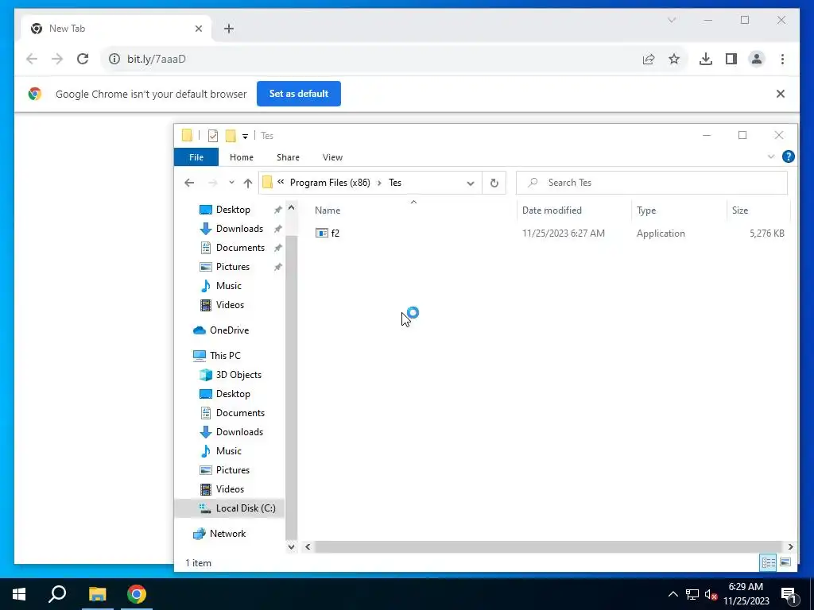
Task: Click File Explorer on the taskbar
Action: coord(97,594)
